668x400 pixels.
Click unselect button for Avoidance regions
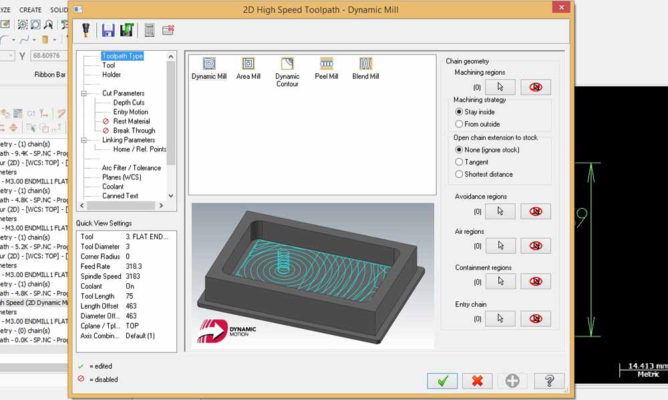click(x=536, y=211)
